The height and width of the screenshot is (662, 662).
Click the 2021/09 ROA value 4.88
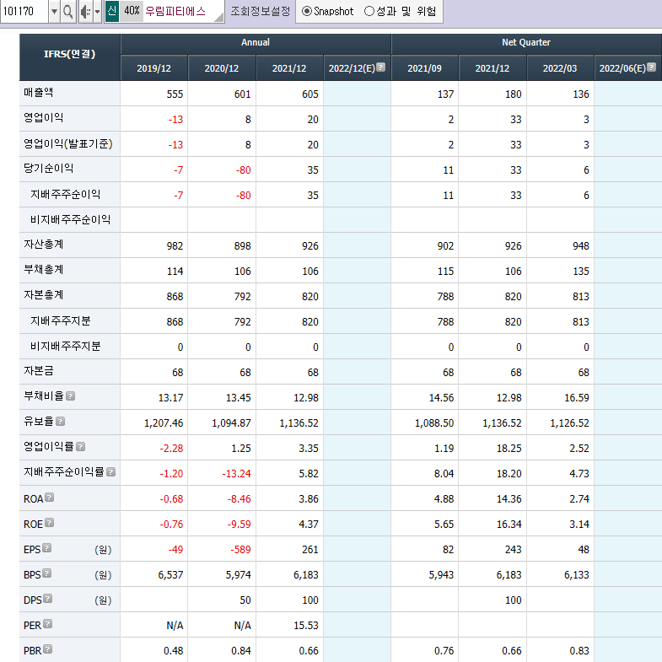(444, 499)
